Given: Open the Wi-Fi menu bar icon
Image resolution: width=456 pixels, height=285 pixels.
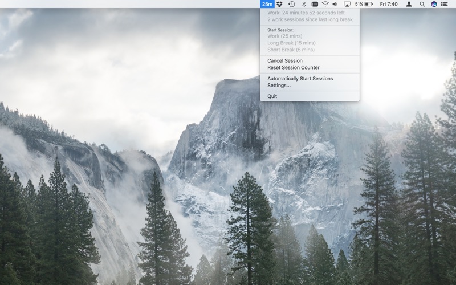Looking at the screenshot, I should point(325,4).
